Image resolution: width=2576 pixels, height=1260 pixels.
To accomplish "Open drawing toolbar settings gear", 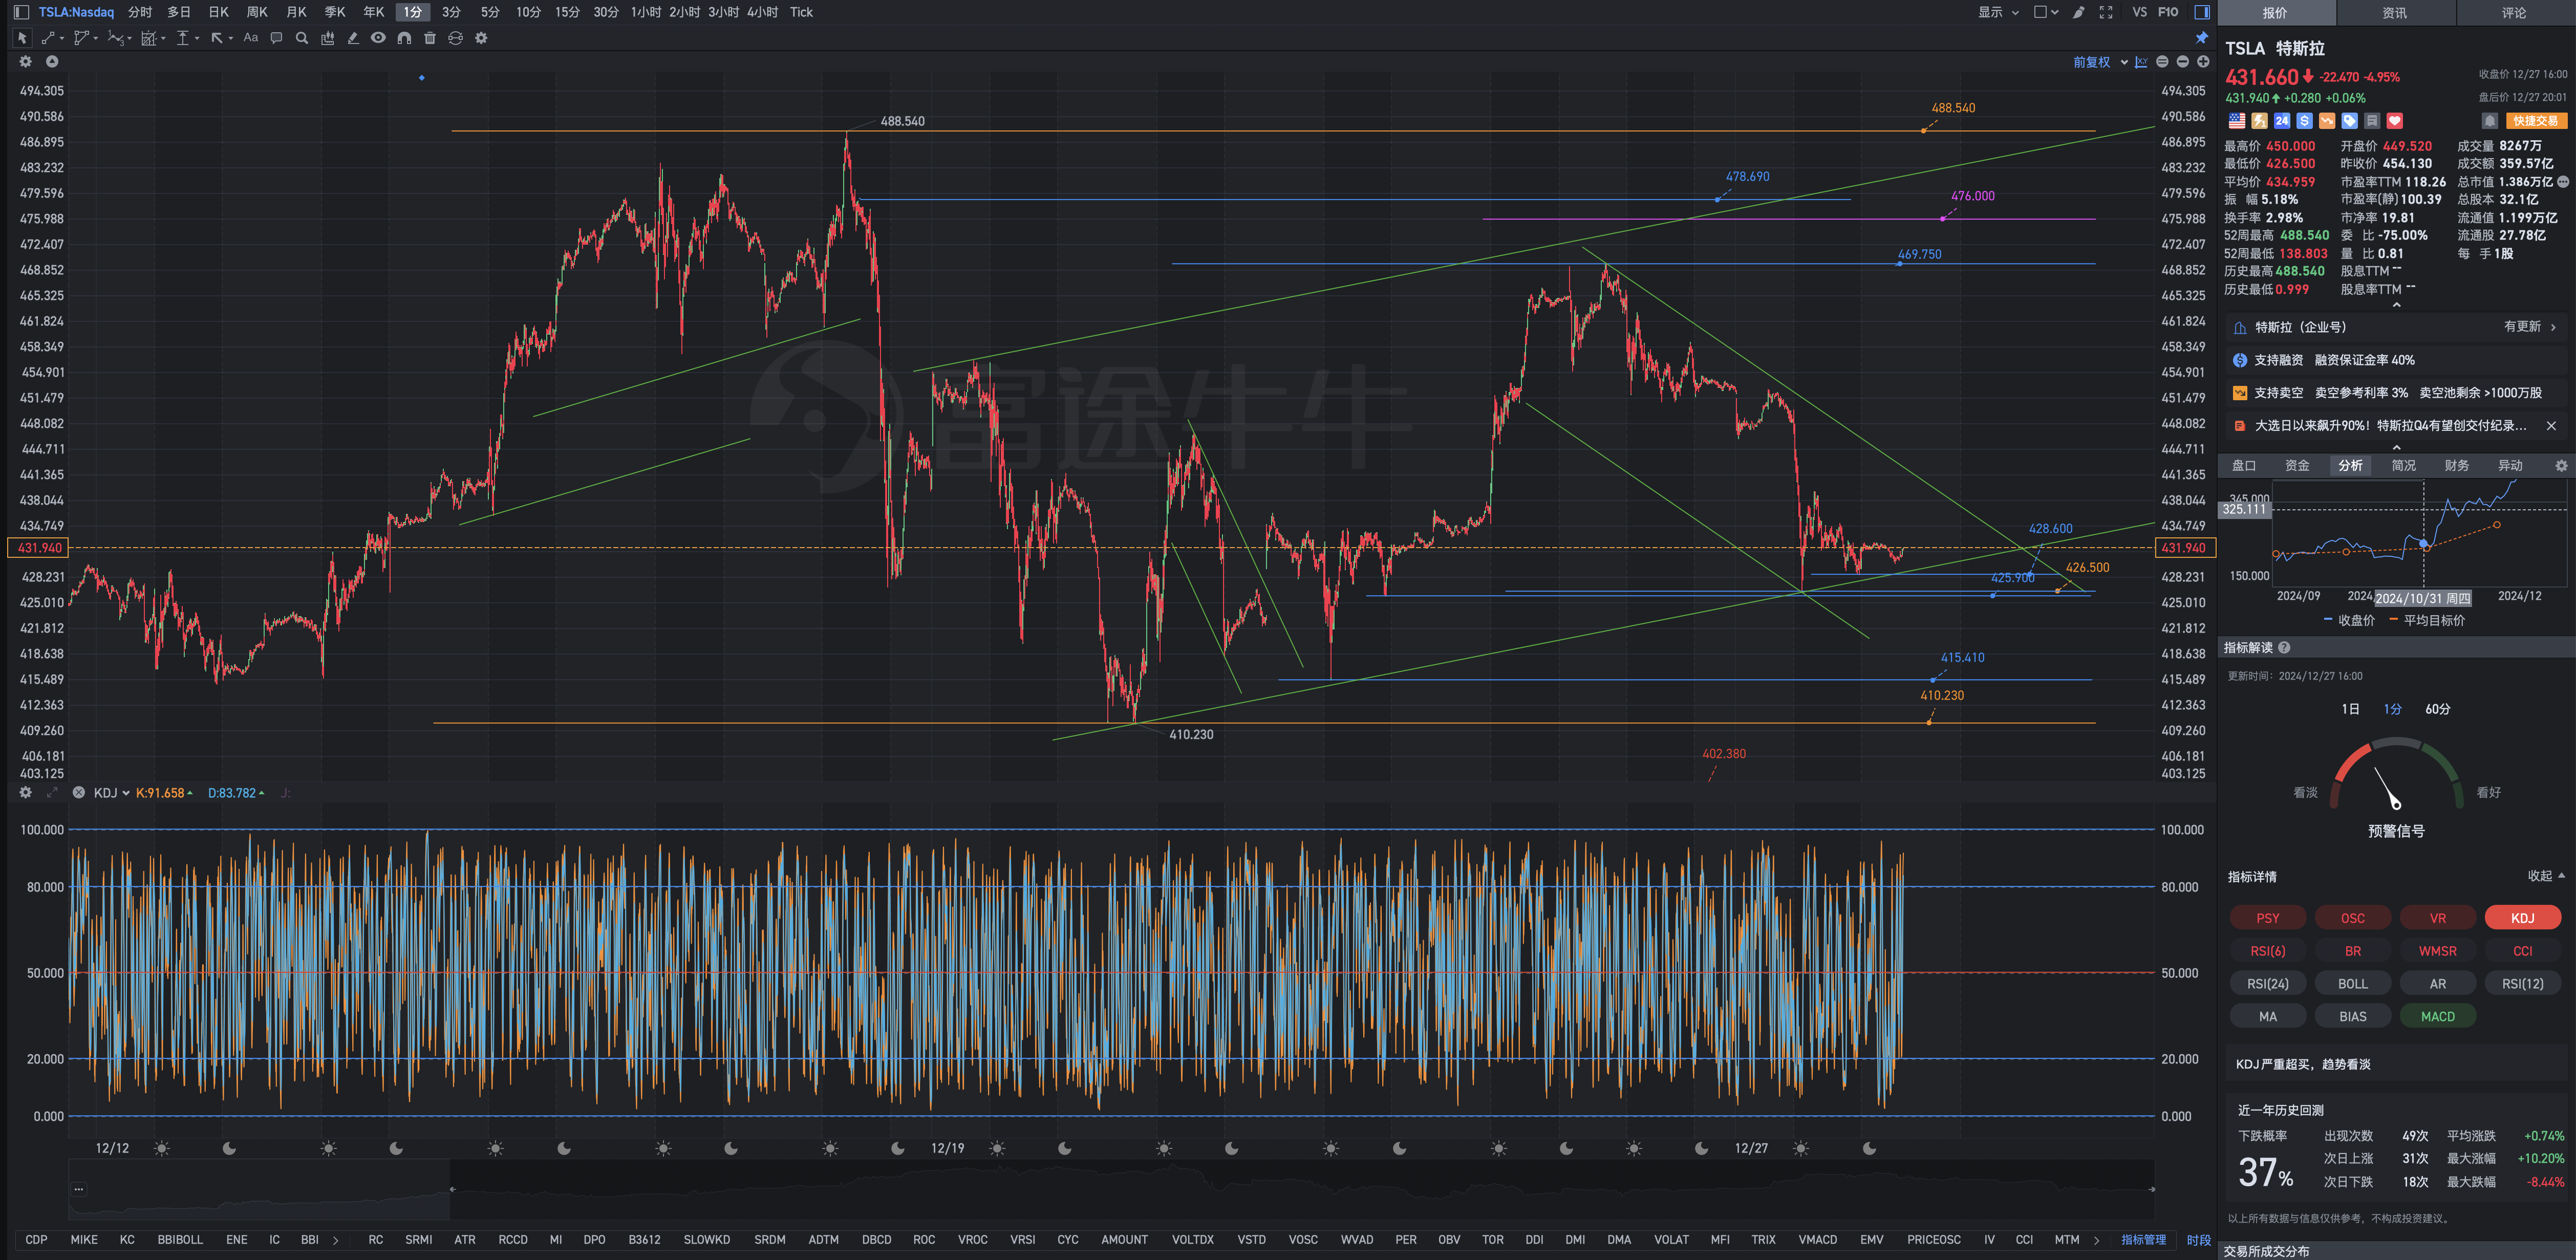I will click(x=481, y=38).
